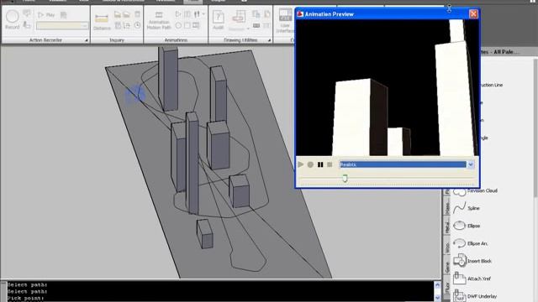Click the Animation Preview viewport image

click(387, 87)
